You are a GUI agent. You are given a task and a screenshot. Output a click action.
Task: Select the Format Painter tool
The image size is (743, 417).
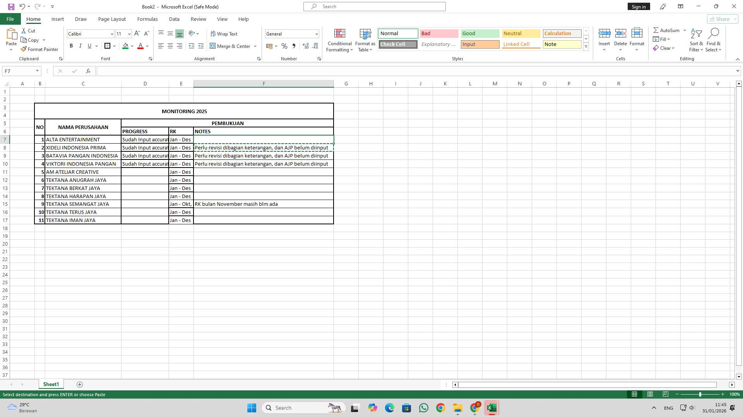click(x=40, y=49)
